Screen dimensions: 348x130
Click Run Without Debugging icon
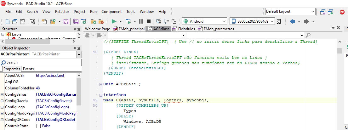pos(128,21)
